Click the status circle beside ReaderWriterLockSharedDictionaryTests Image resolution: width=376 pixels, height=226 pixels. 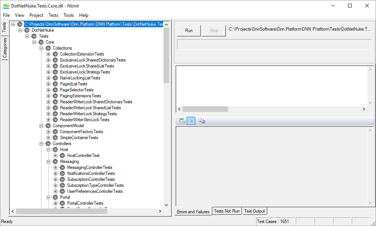[x=55, y=102]
